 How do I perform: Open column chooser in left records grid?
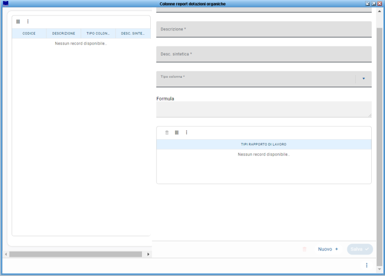18,22
